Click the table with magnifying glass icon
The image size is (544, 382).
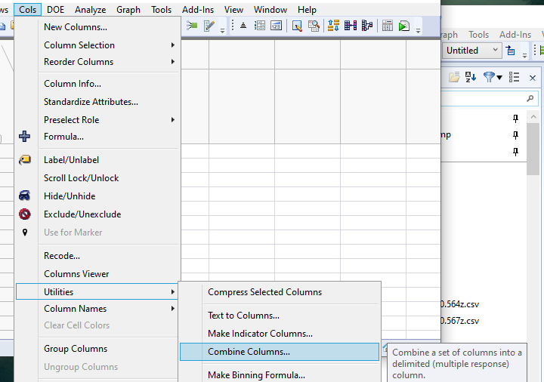pyautogui.click(x=314, y=26)
